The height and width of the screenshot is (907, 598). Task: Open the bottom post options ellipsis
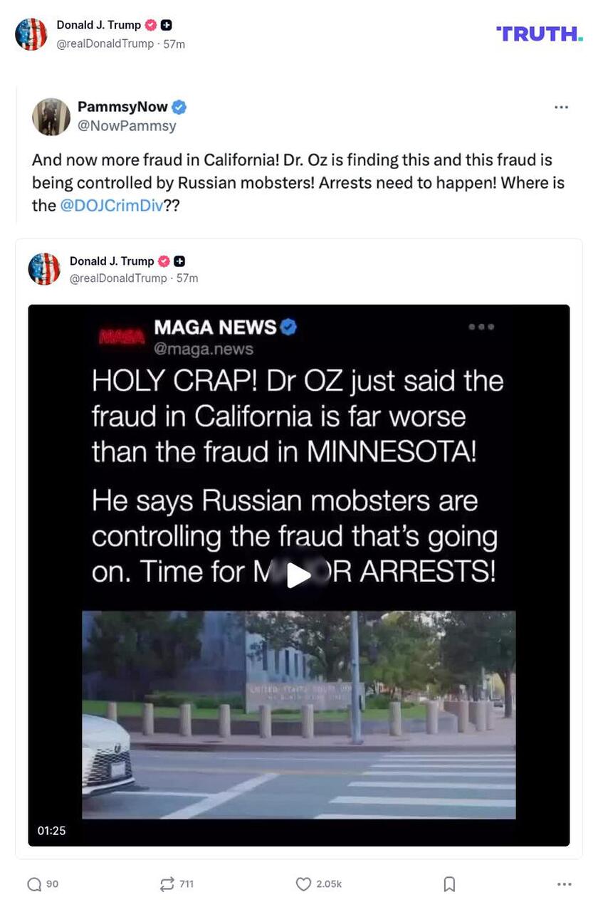click(x=564, y=884)
